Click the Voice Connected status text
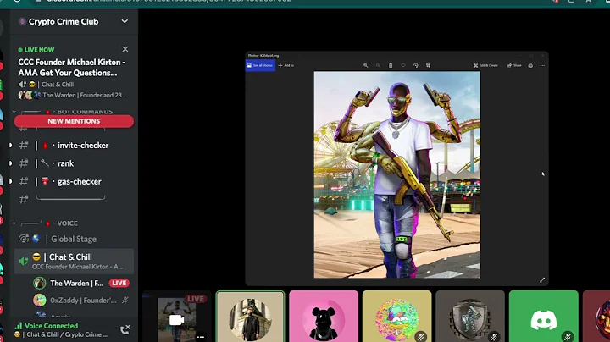 click(51, 326)
